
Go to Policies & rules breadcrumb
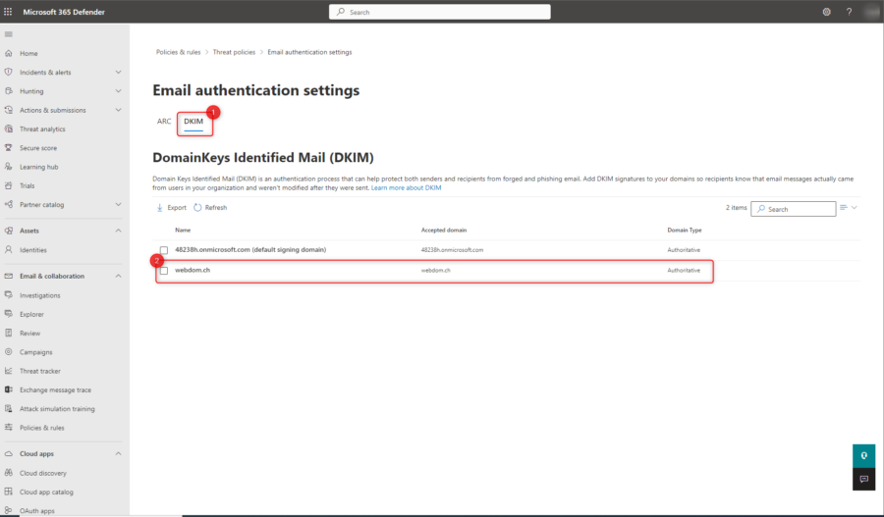tap(178, 52)
